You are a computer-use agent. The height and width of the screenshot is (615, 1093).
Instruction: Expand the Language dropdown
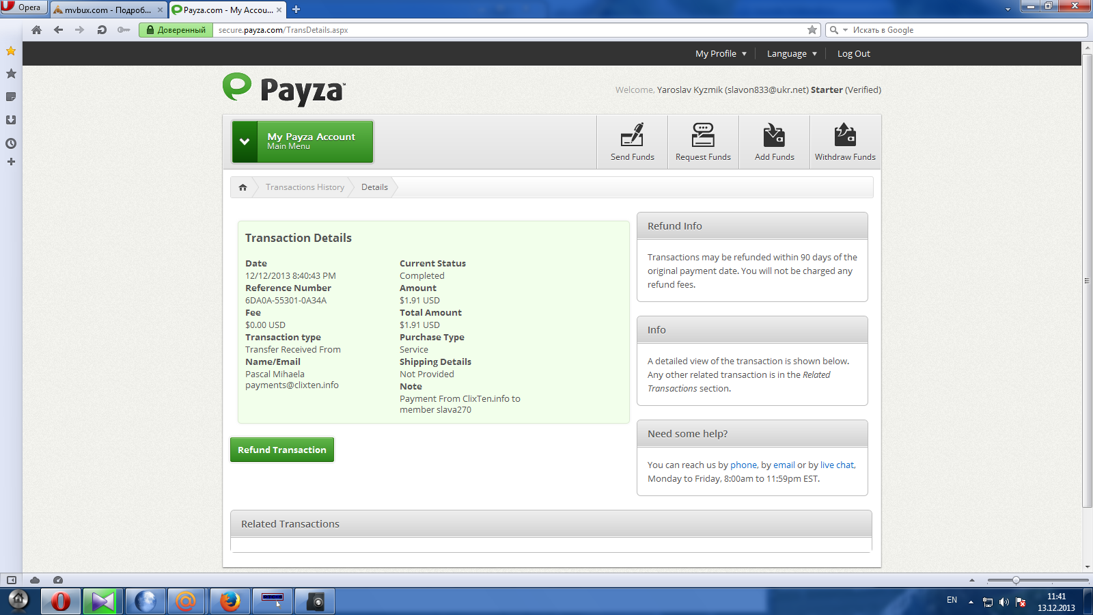click(x=792, y=53)
